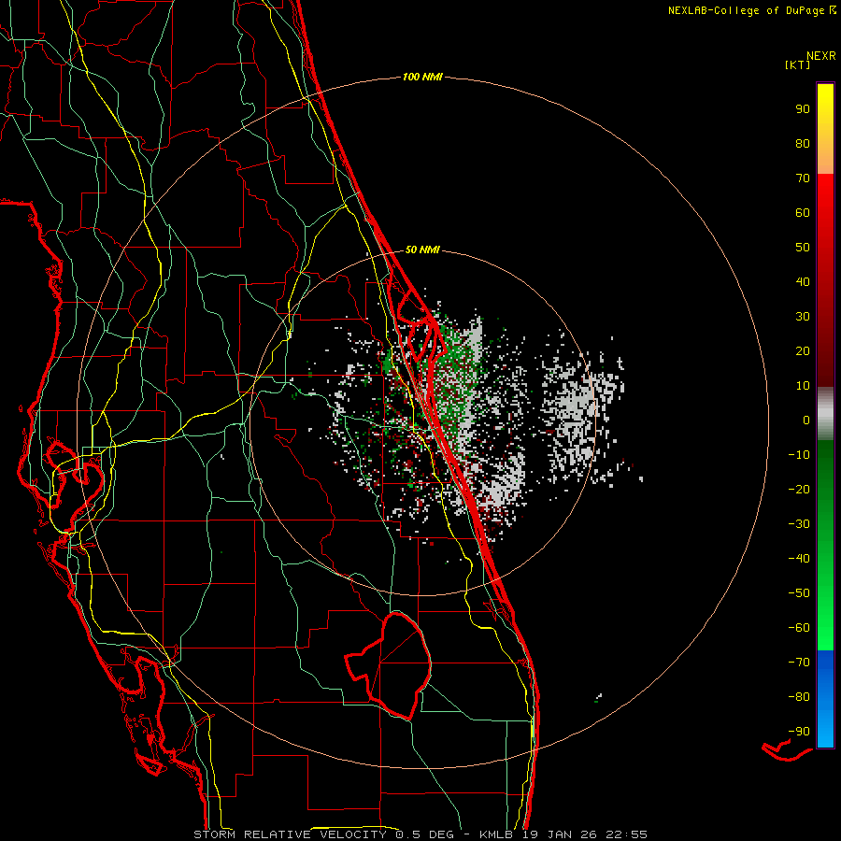Click the Storm Relative Velocity caption at the bottom
This screenshot has height=841, width=841.
click(420, 834)
